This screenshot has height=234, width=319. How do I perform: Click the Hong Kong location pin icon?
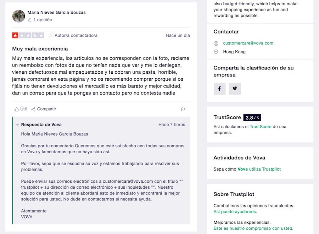click(x=216, y=52)
